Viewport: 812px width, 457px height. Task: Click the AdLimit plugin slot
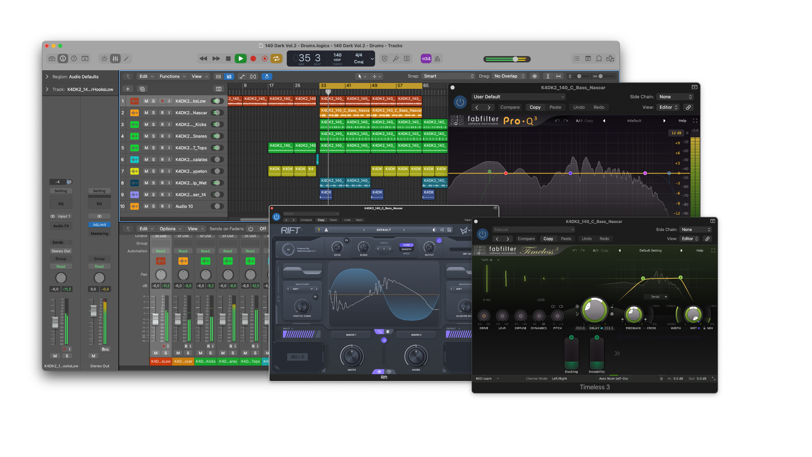tap(99, 225)
